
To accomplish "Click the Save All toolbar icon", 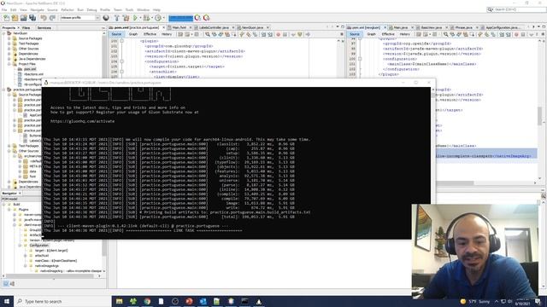I will [x=32, y=18].
